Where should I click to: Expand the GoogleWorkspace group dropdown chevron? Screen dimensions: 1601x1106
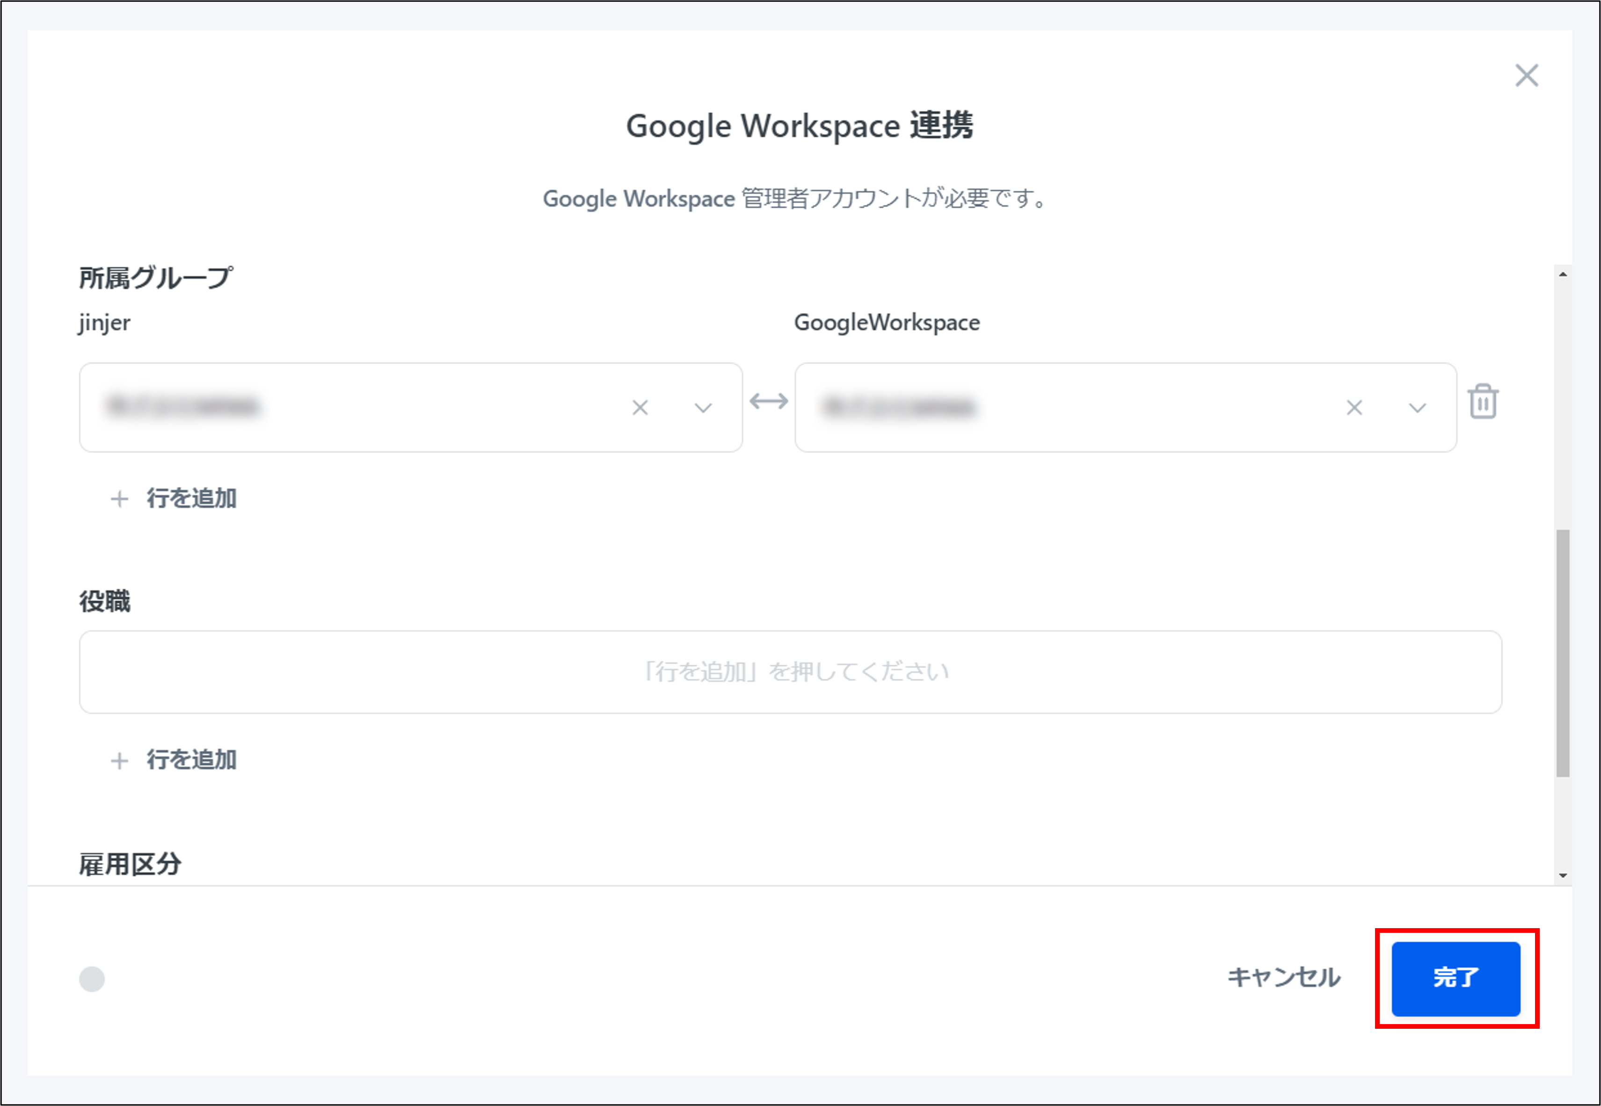pos(1416,409)
